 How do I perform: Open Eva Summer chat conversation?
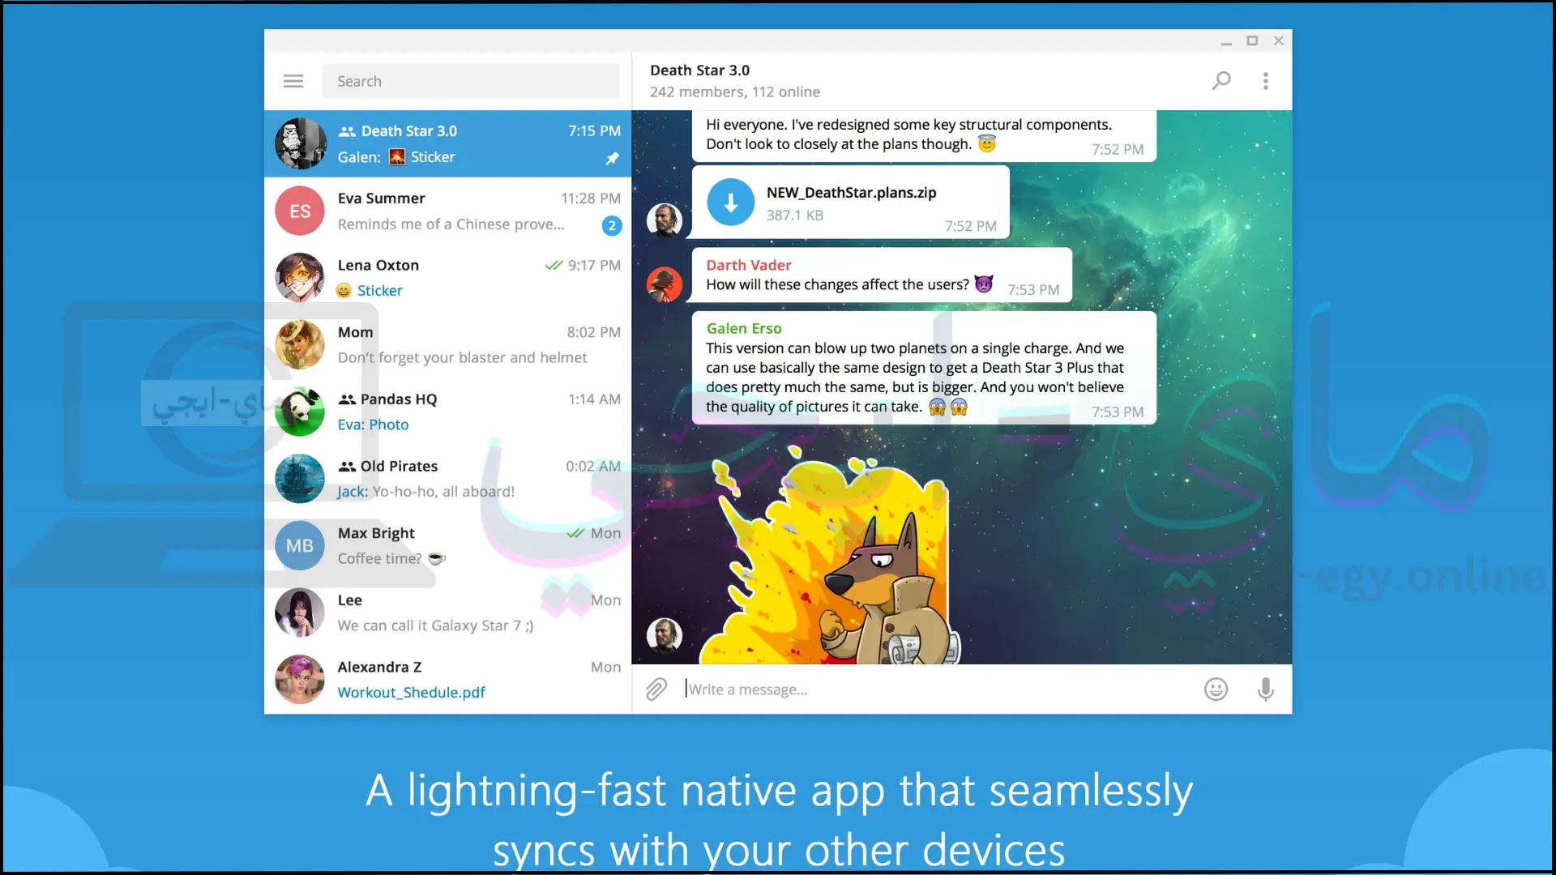tap(447, 211)
